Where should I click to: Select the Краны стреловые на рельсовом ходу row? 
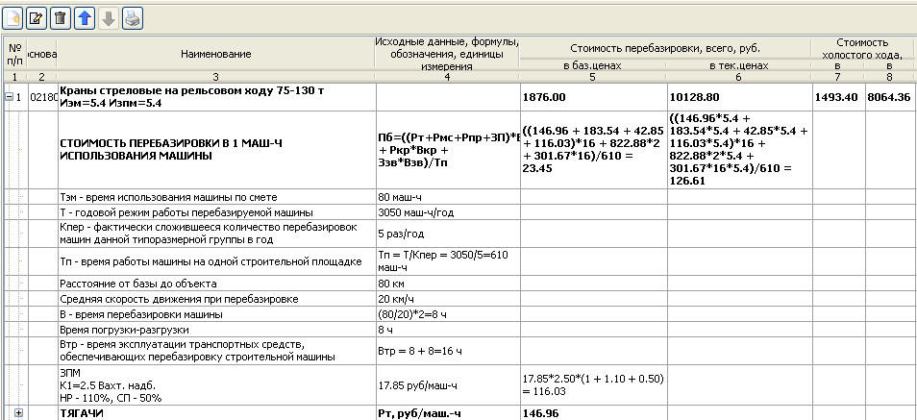pyautogui.click(x=216, y=97)
